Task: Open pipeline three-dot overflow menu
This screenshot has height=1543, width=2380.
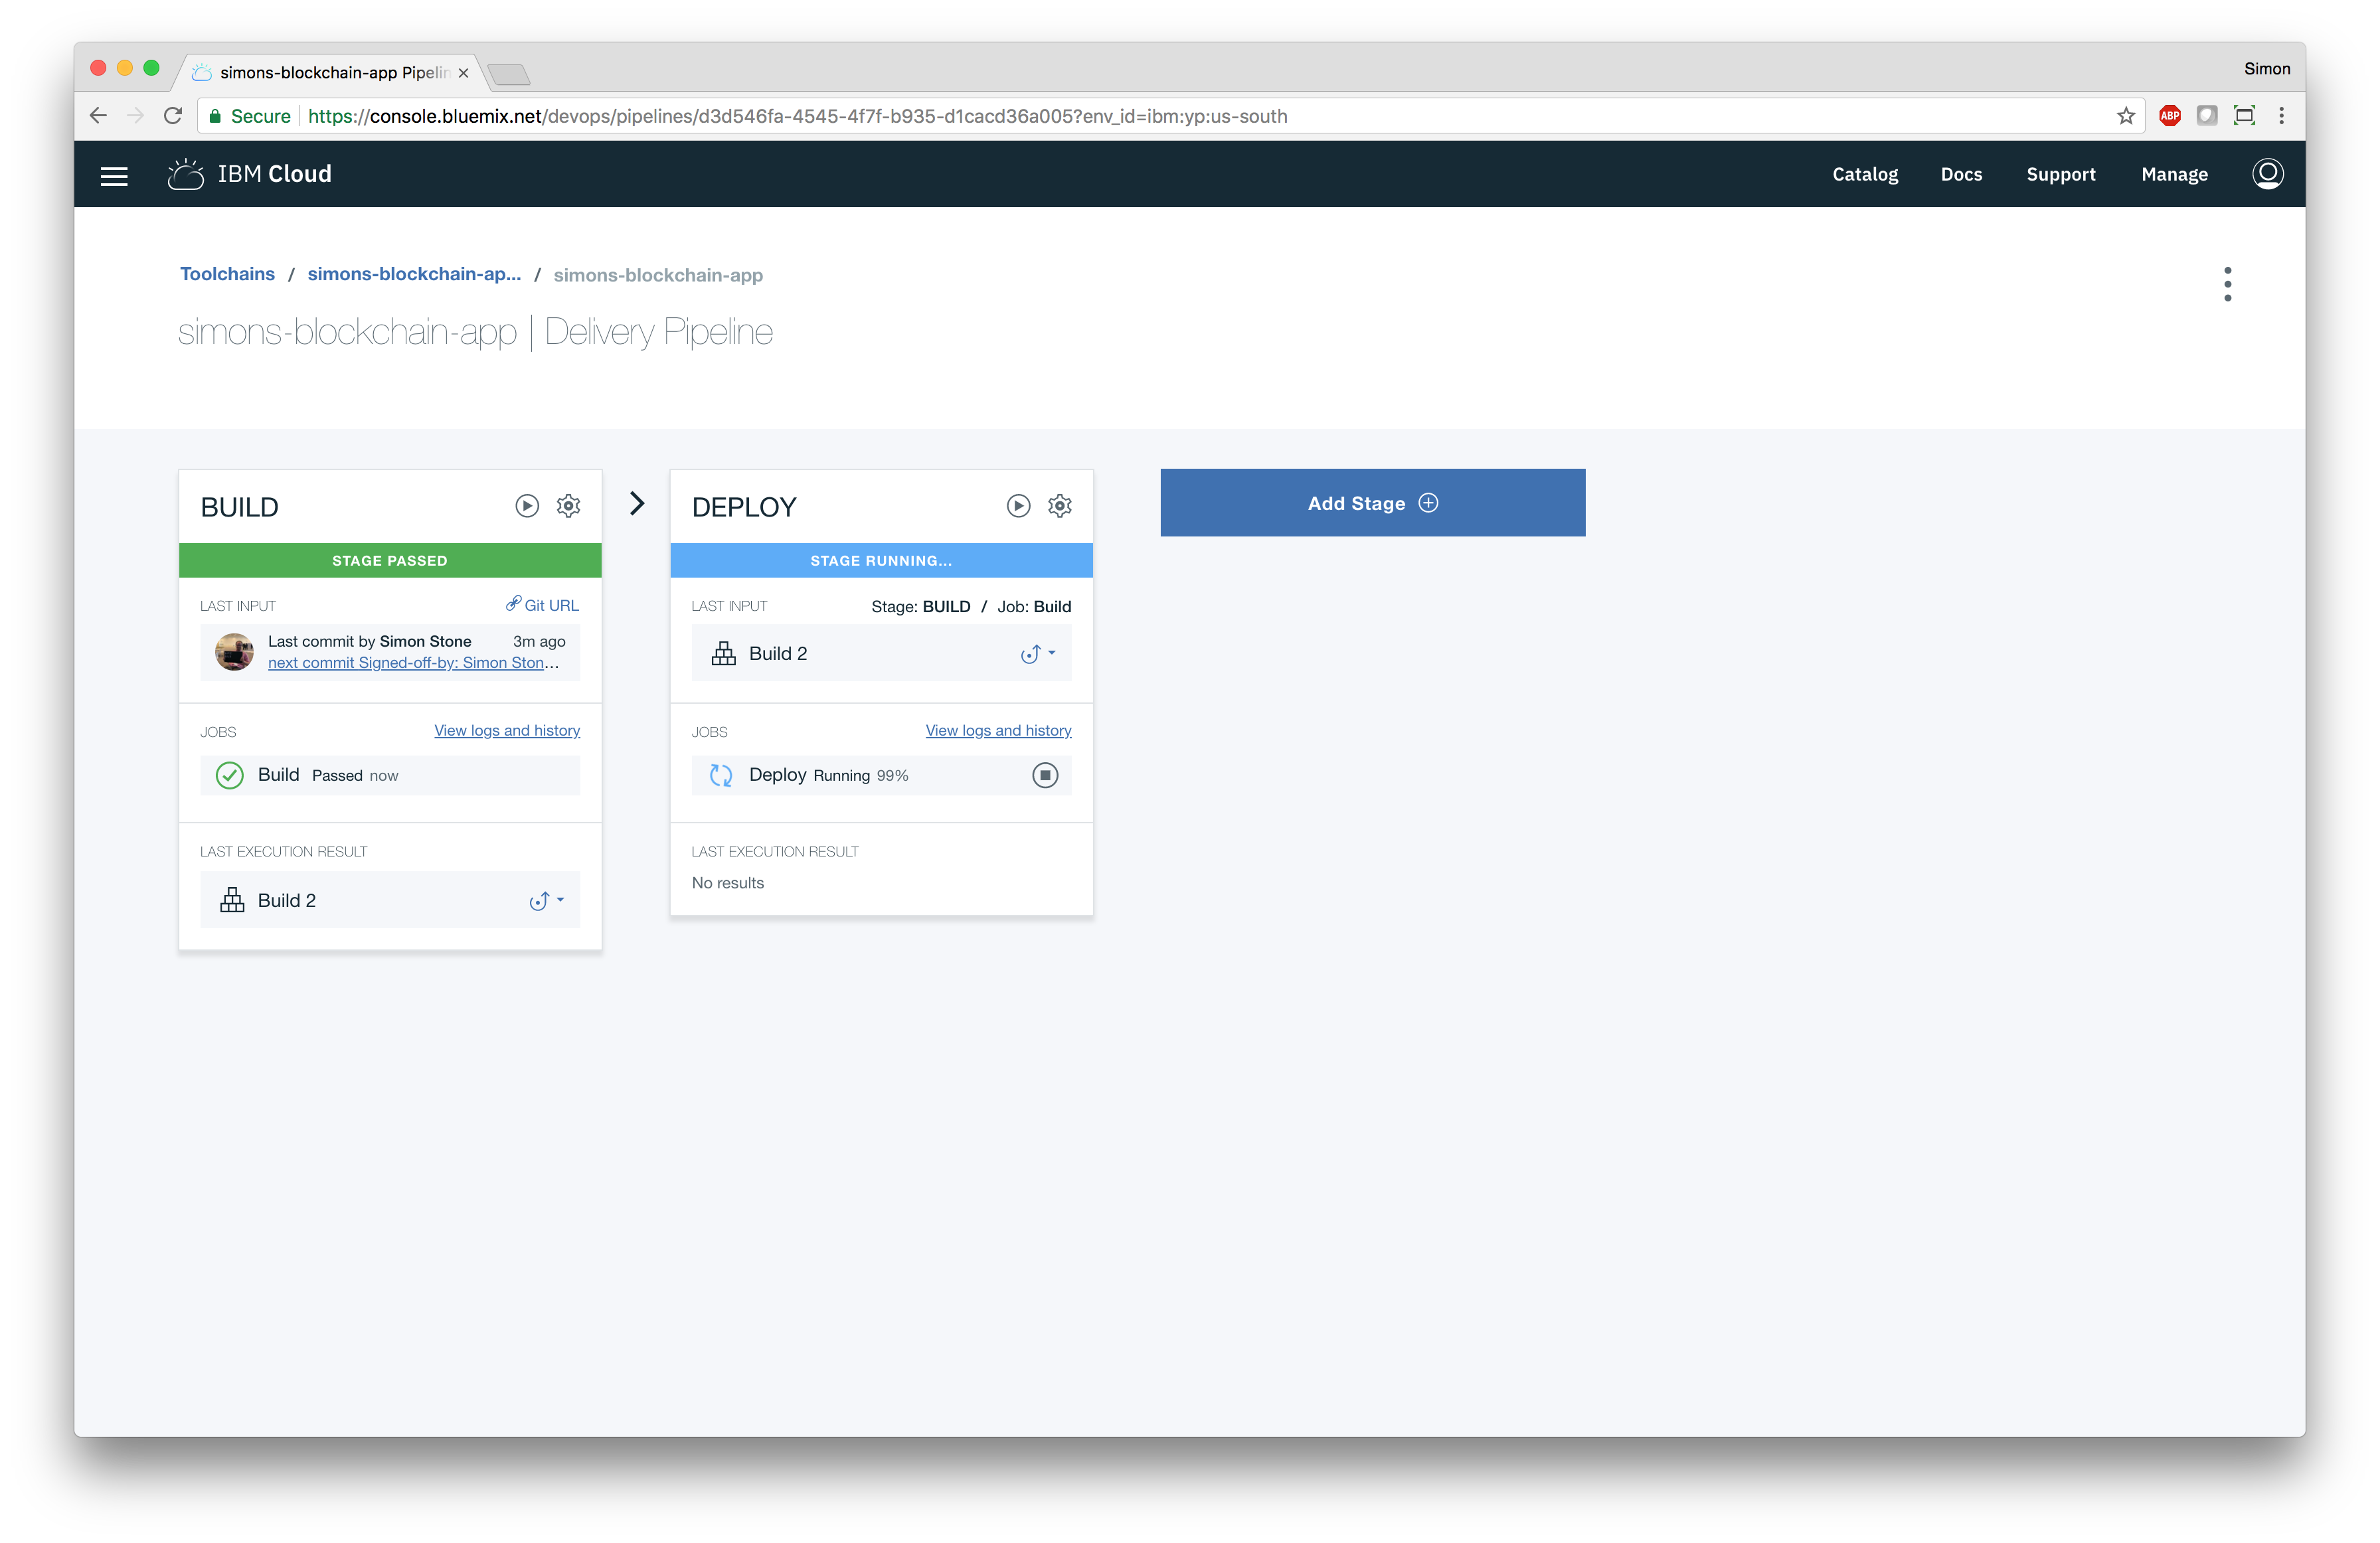Action: tap(2227, 284)
